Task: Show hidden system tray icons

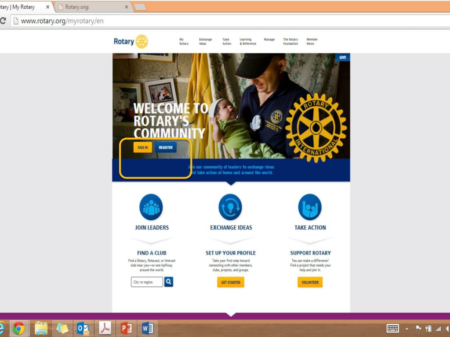Action: pos(407,329)
